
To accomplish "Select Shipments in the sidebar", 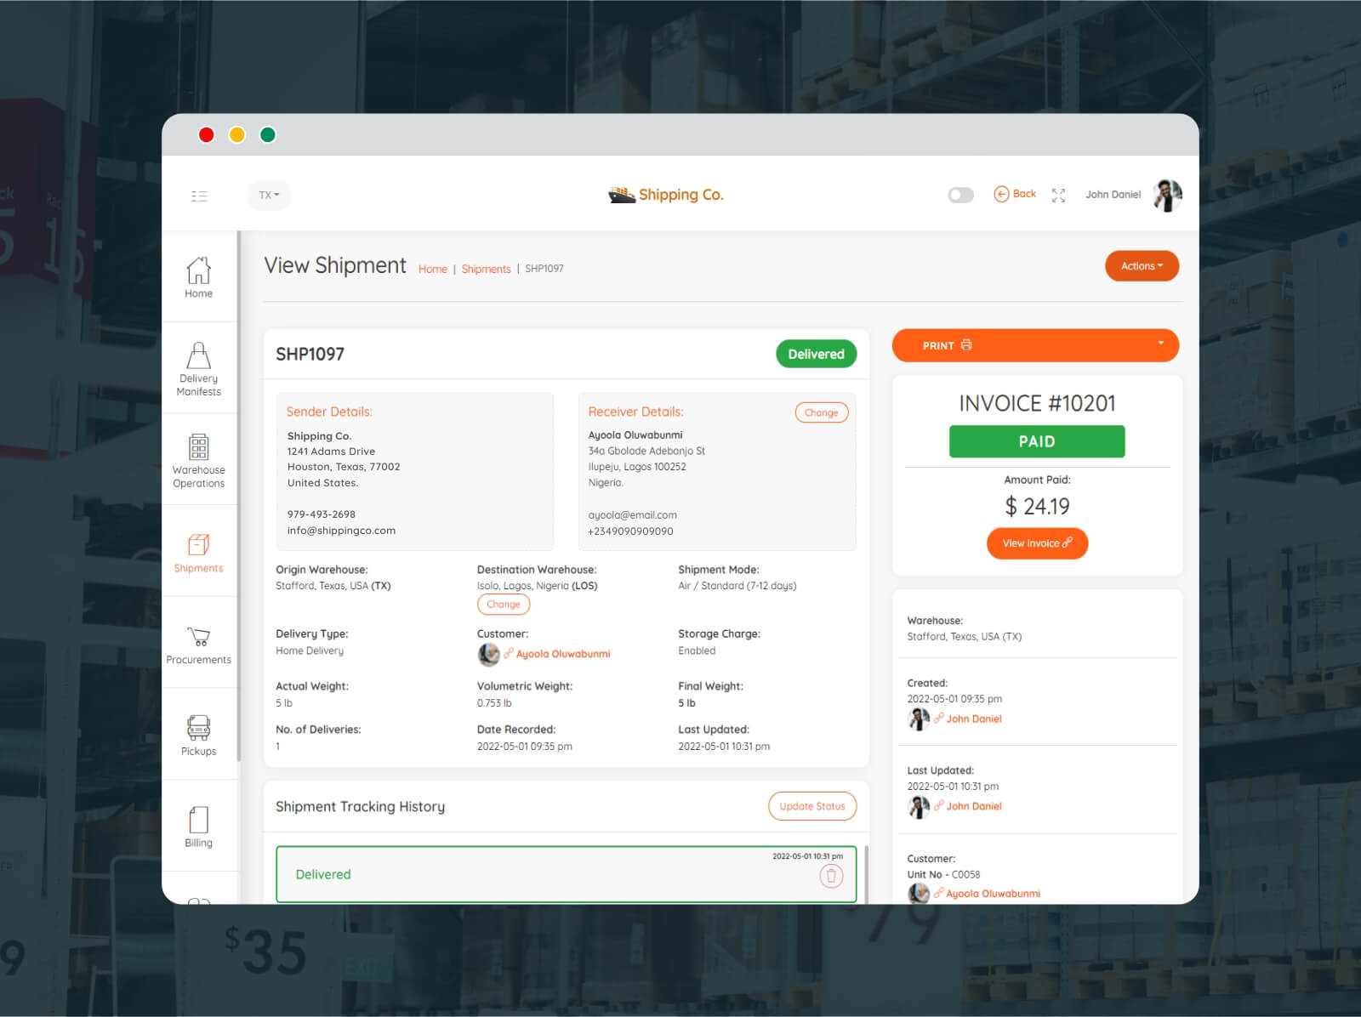I will pyautogui.click(x=199, y=553).
